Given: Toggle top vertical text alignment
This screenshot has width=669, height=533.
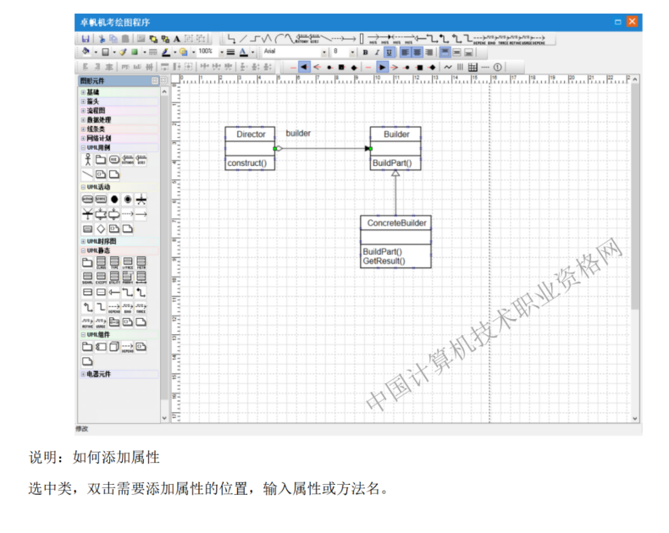Looking at the screenshot, I should click(445, 52).
